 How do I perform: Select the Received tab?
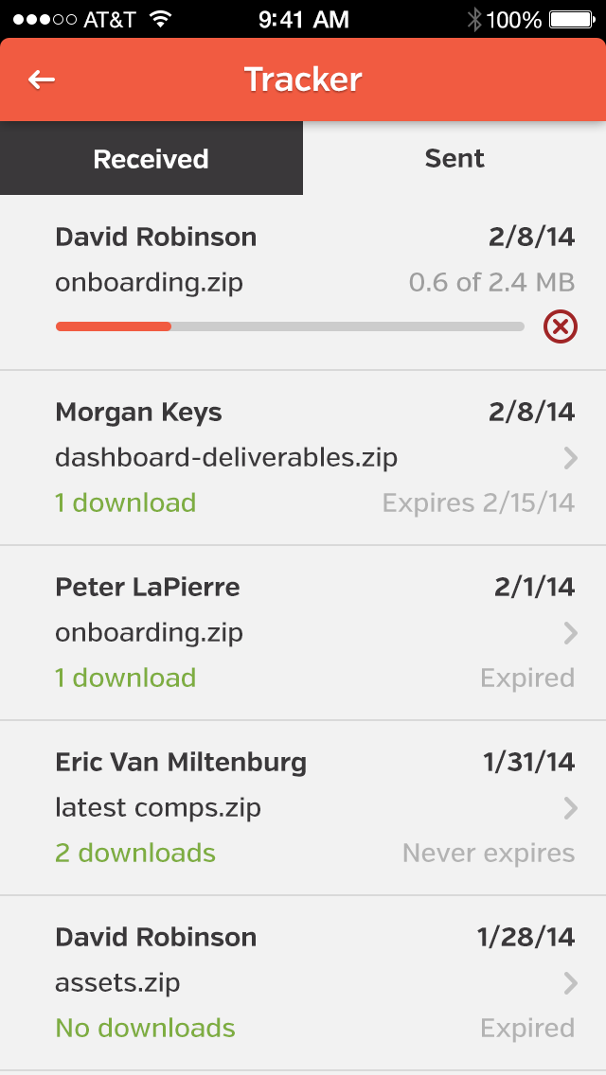coord(151,159)
